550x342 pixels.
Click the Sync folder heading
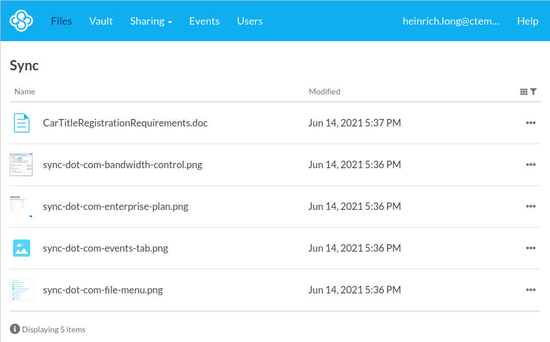point(24,66)
